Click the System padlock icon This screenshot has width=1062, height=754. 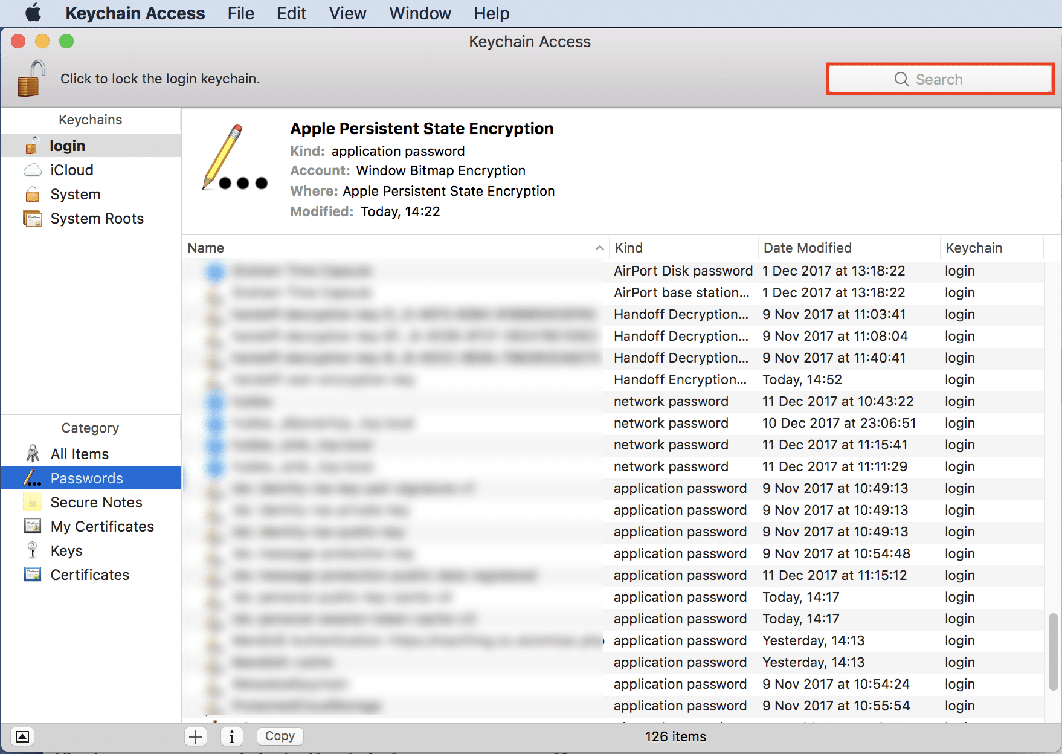pos(33,194)
